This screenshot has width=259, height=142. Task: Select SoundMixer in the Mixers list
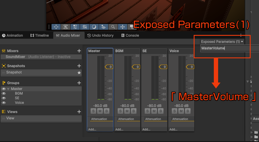16,57
